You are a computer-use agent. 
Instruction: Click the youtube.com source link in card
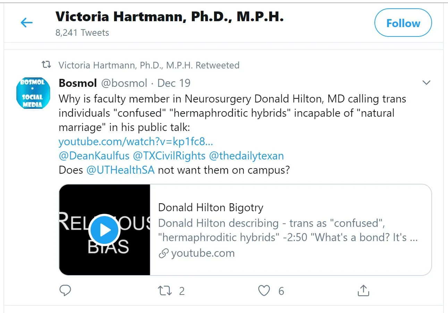pyautogui.click(x=203, y=253)
